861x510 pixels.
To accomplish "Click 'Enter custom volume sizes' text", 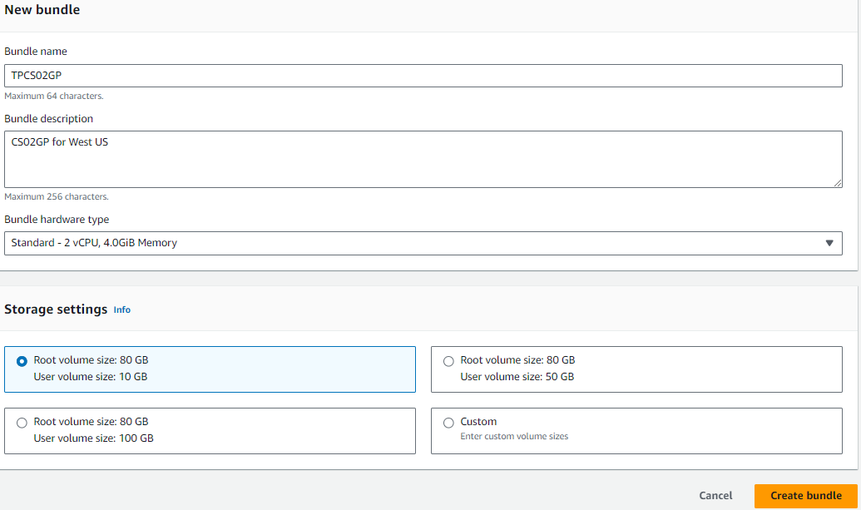I will (x=514, y=437).
